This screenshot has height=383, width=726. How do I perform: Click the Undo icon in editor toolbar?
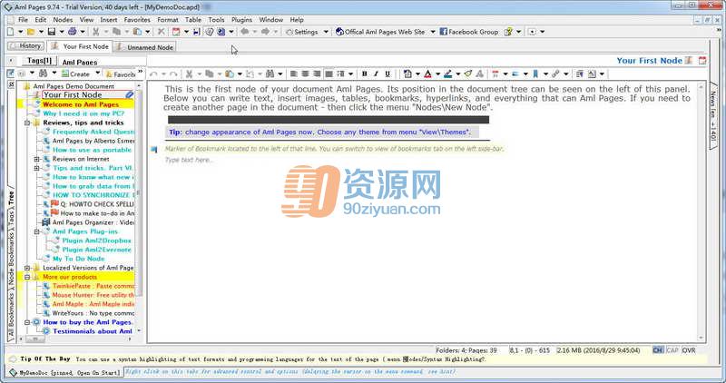pos(153,74)
